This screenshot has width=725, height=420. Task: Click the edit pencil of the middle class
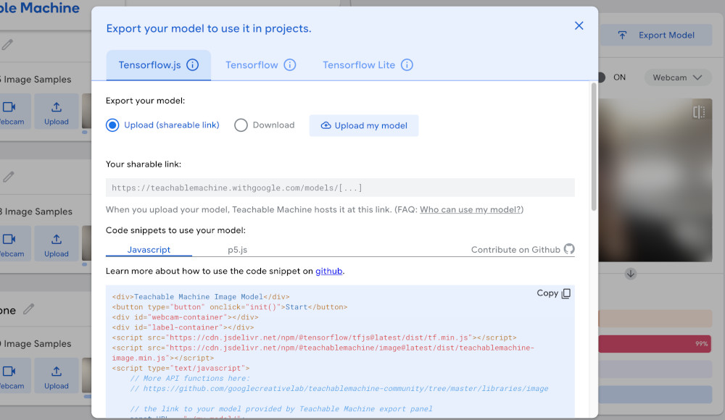tap(8, 177)
